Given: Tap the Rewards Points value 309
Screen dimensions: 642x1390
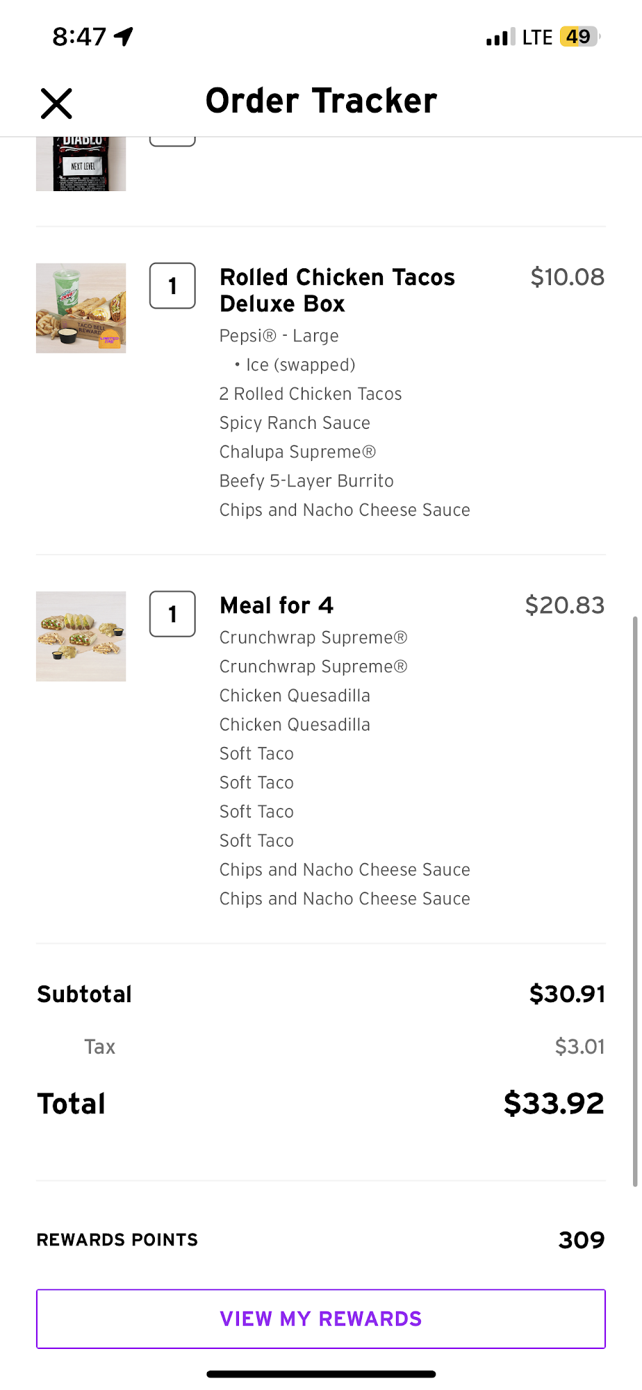Looking at the screenshot, I should click(582, 1240).
